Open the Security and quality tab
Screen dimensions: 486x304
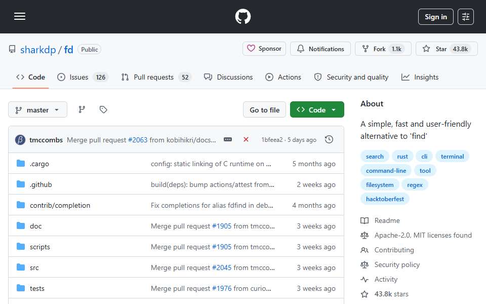tap(351, 77)
